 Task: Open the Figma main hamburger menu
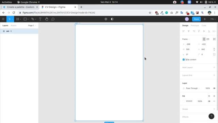click(3, 19)
